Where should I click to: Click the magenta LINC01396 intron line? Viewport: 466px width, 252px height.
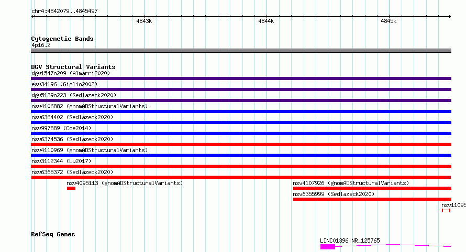click(x=393, y=245)
